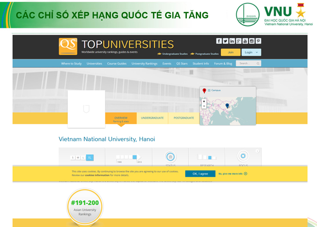Click the LinkedIn icon
Image resolution: width=317 pixels, height=227 pixels.
tap(232, 41)
